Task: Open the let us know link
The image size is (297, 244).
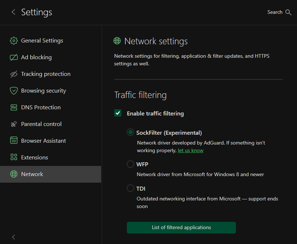Action: 190,150
